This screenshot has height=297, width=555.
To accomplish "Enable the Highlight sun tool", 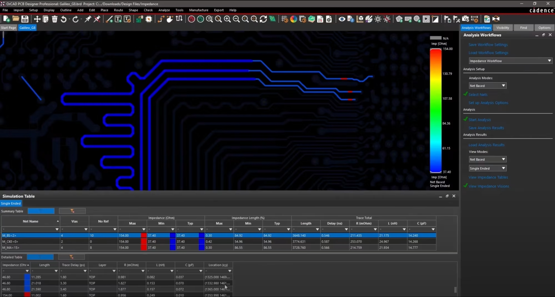I will click(378, 19).
